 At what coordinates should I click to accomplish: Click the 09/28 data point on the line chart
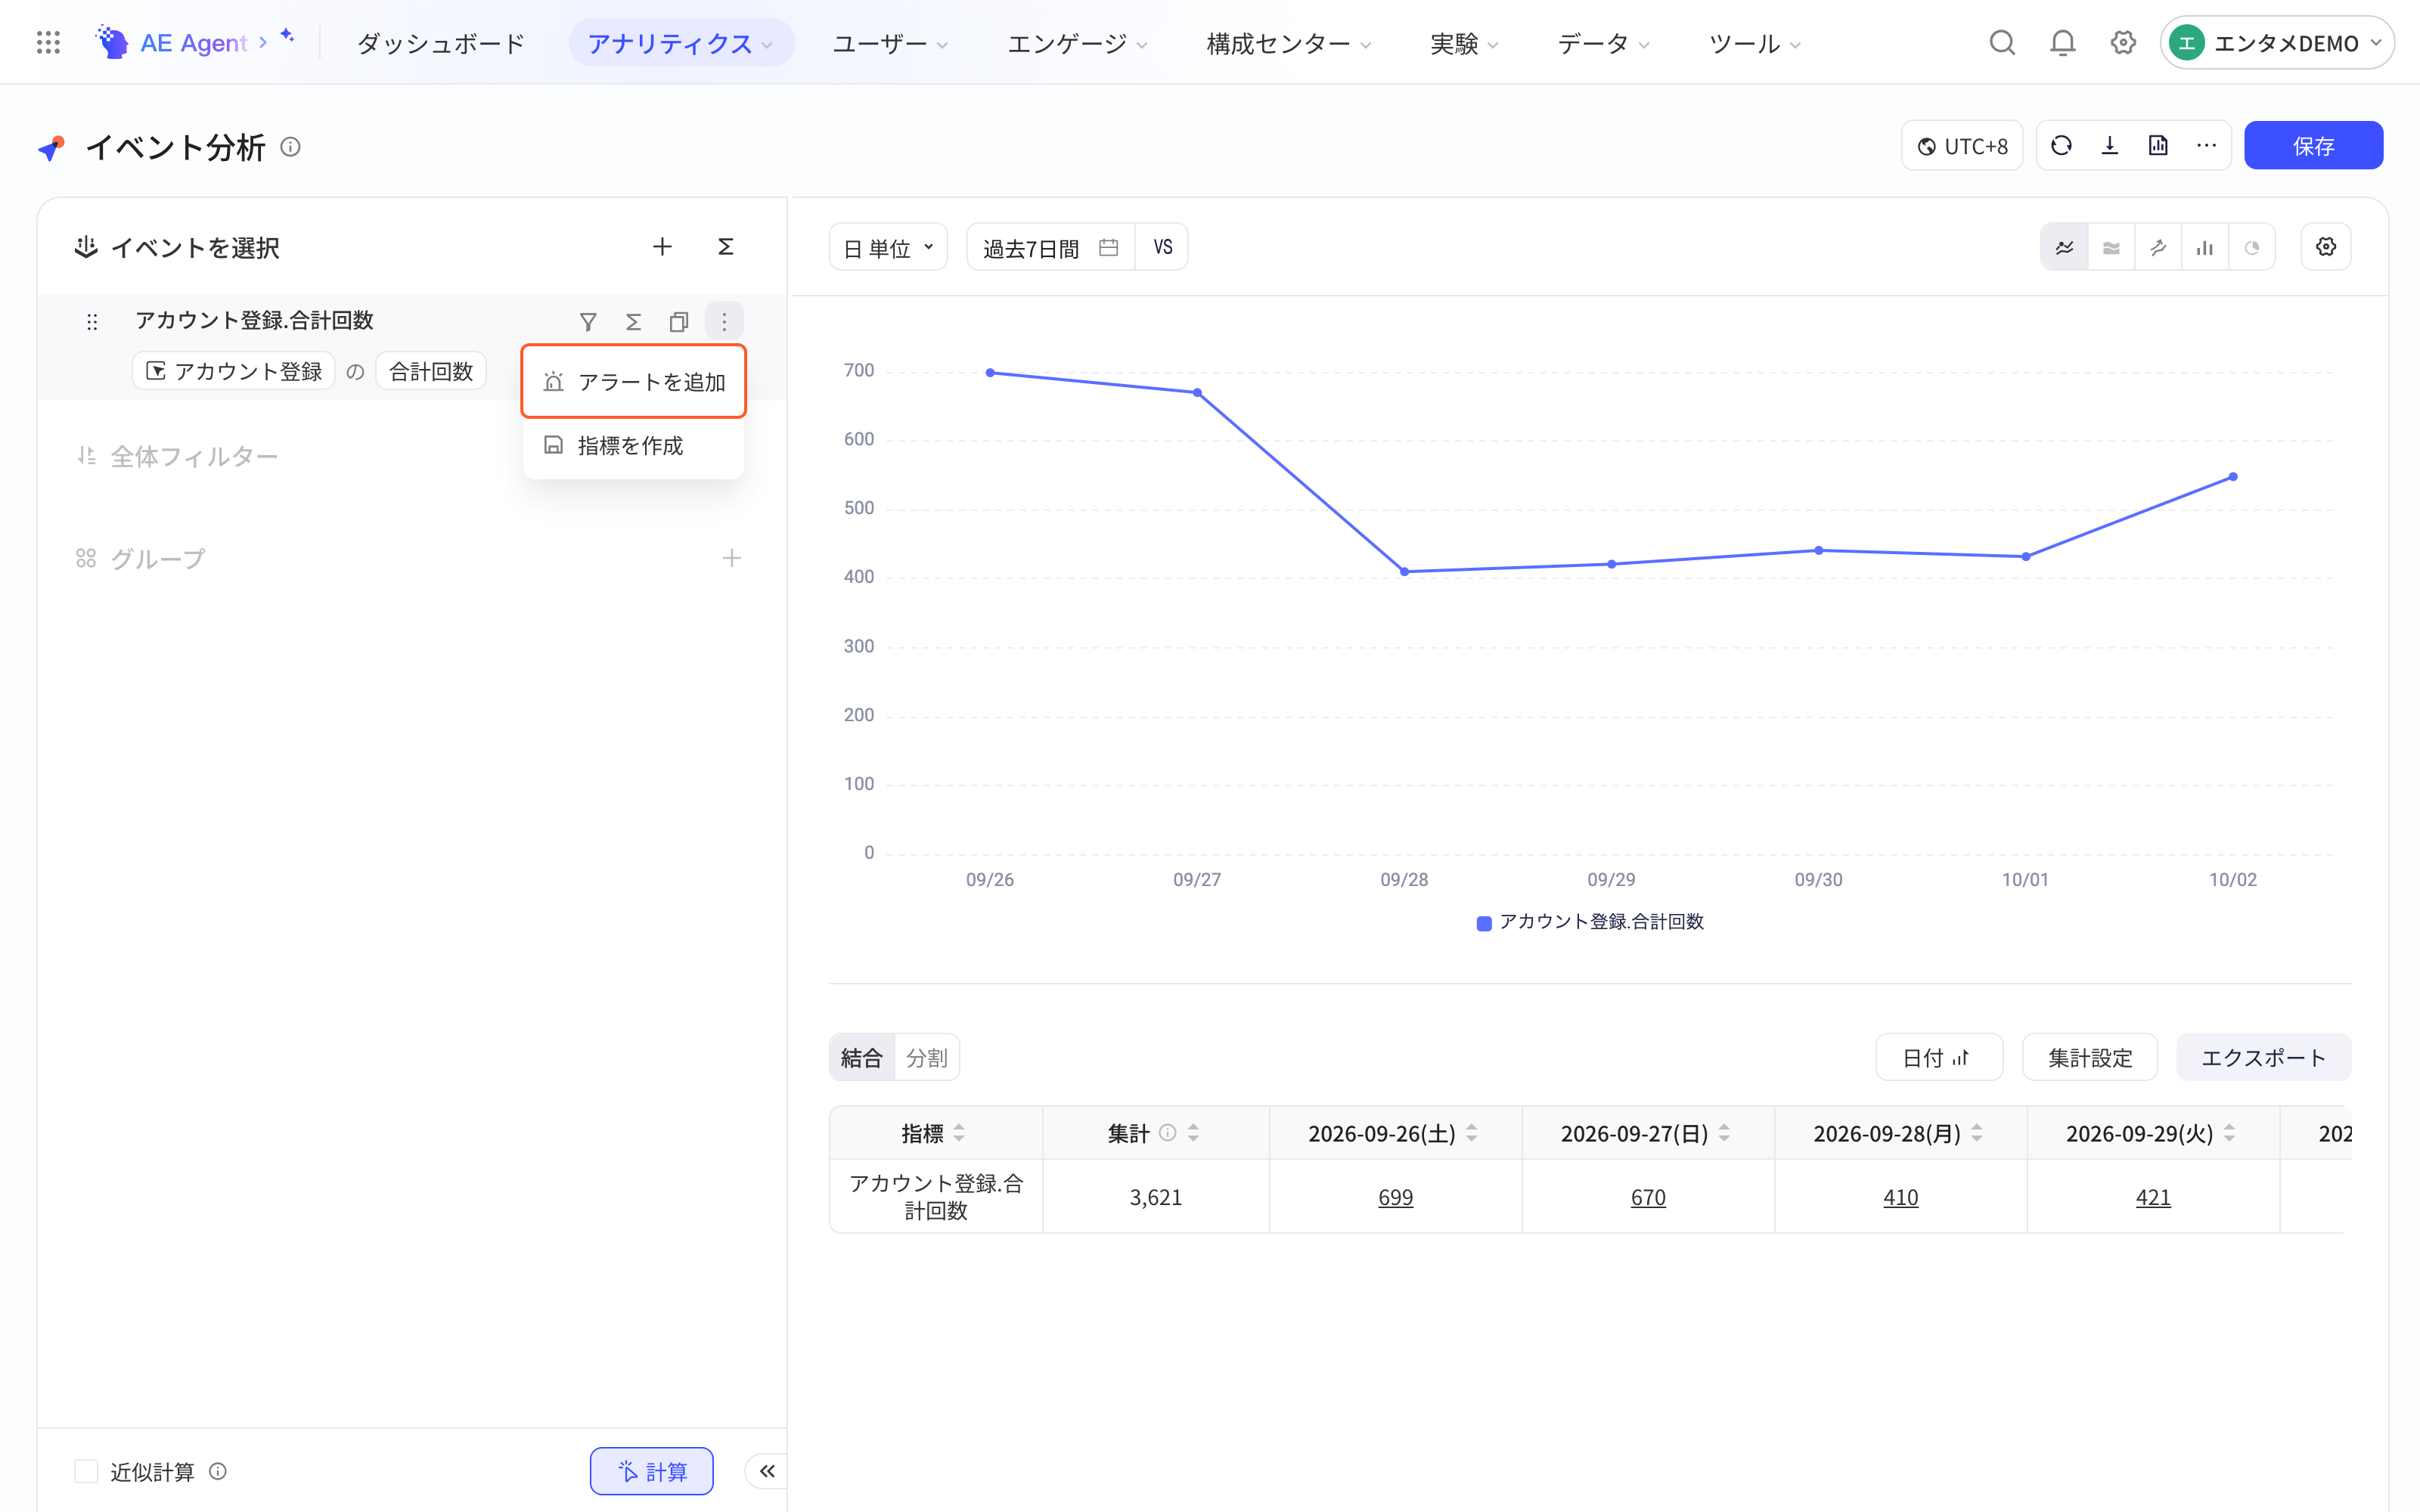point(1404,571)
